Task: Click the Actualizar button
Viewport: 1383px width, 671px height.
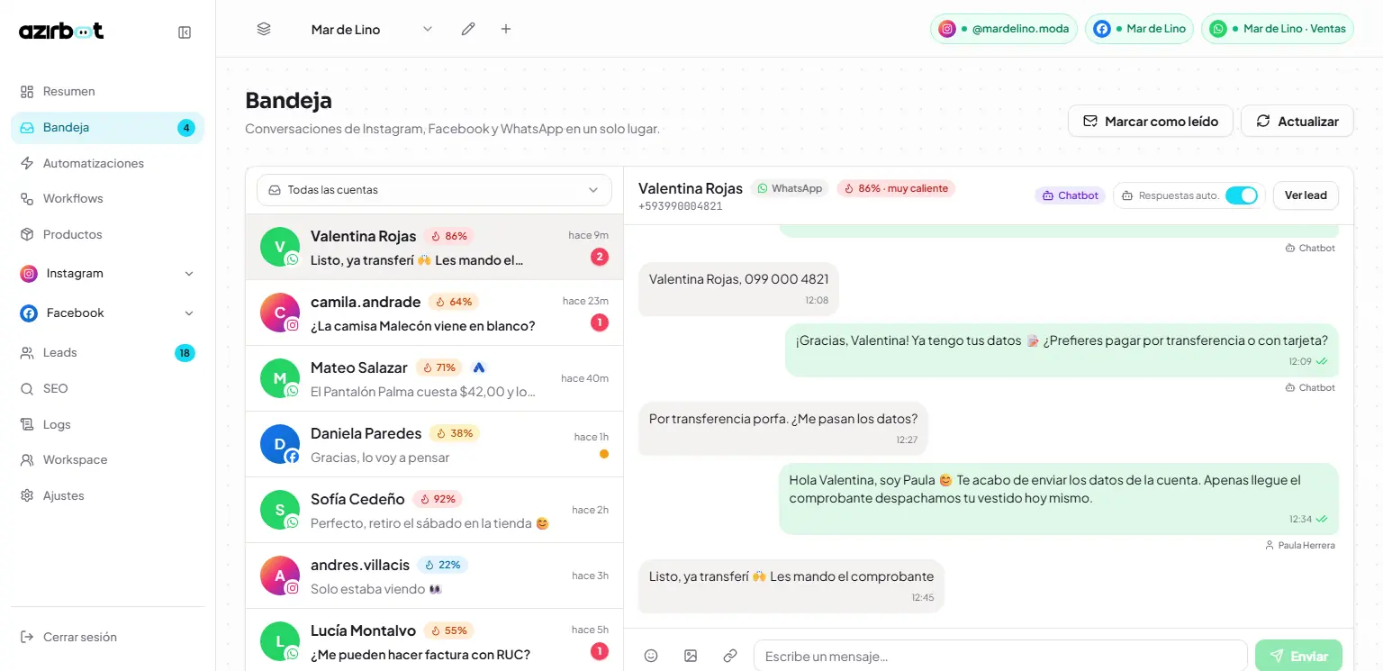Action: coord(1297,121)
